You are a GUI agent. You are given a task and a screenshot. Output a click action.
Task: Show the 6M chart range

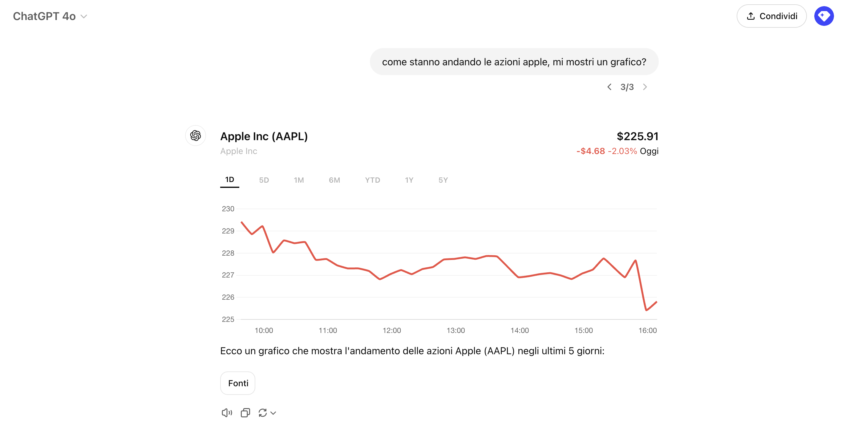click(x=334, y=180)
